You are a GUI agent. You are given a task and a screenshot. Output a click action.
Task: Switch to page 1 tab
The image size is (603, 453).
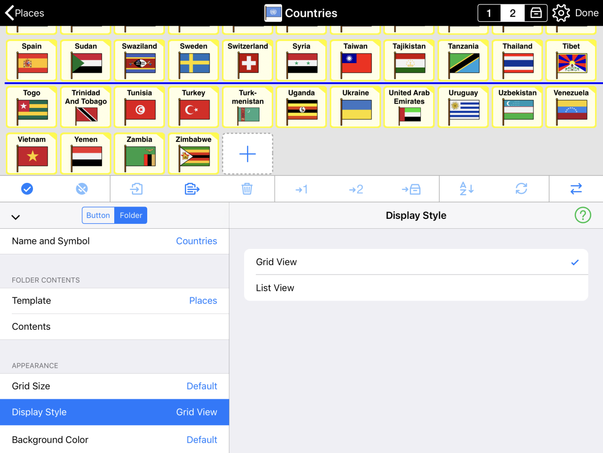pos(489,13)
